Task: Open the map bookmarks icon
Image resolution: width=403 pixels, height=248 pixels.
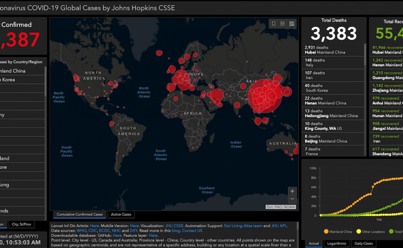Action: [x=273, y=23]
